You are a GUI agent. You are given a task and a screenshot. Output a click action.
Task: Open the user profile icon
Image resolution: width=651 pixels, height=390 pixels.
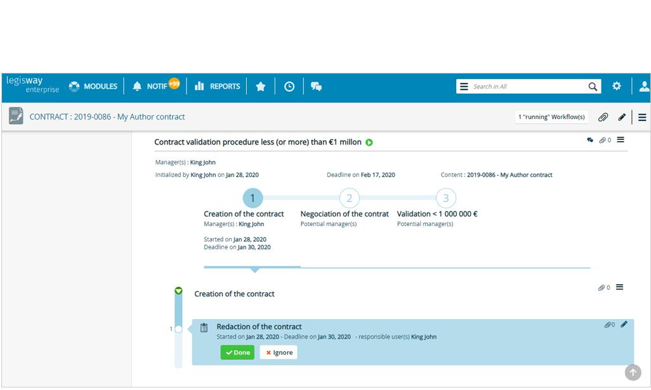coord(644,86)
